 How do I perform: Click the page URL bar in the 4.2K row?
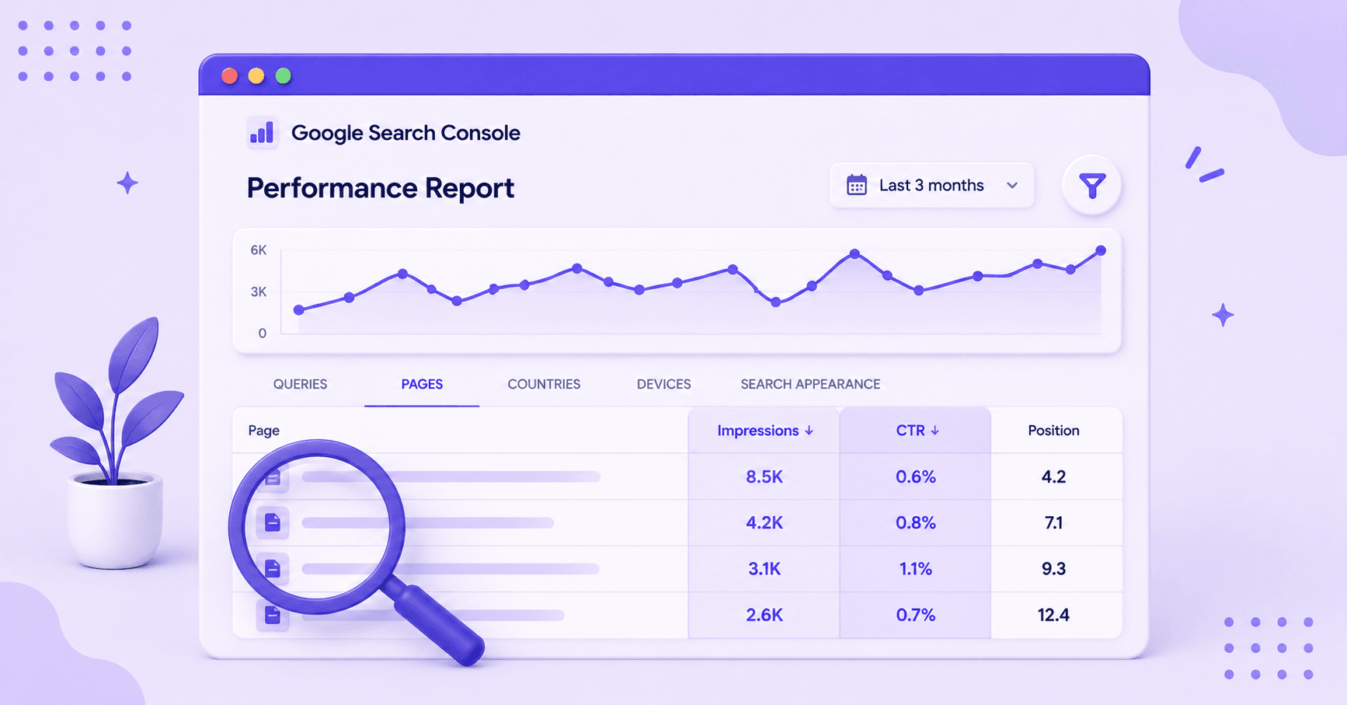pos(428,523)
